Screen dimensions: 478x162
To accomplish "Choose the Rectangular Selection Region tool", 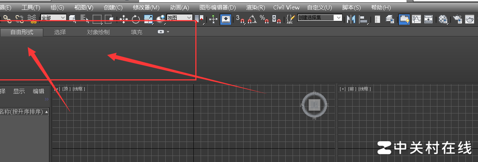I will [x=97, y=19].
